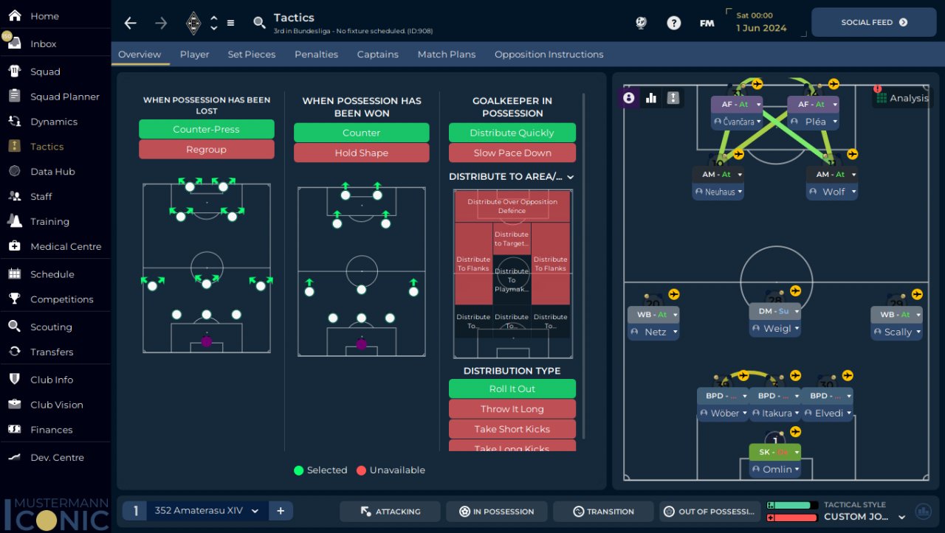This screenshot has height=533, width=945.
Task: Open Omlin's SK role dropdown
Action: tap(795, 452)
